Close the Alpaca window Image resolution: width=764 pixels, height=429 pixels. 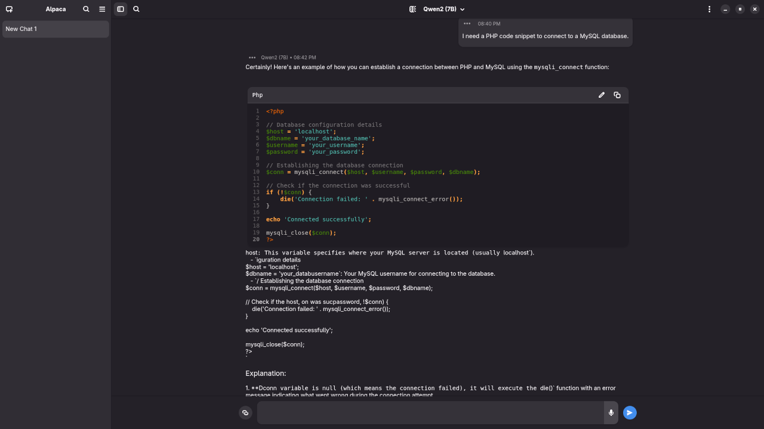click(x=754, y=9)
